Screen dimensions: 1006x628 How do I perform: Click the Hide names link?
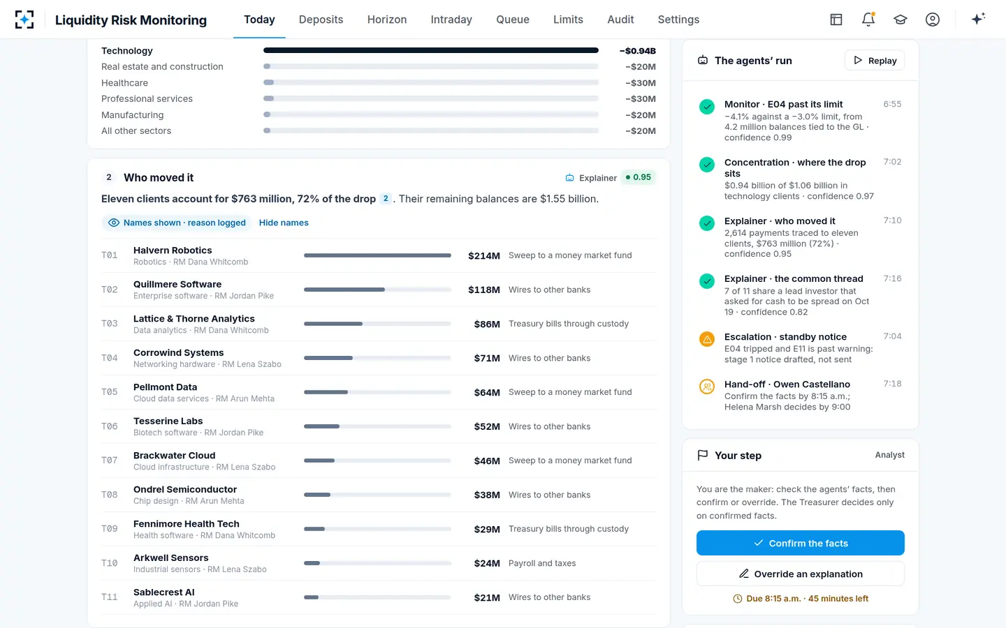tap(284, 223)
